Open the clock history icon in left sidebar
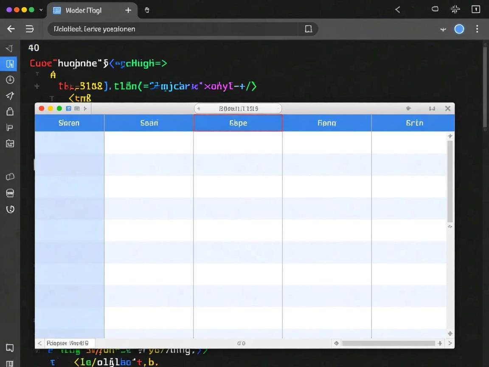The width and height of the screenshot is (489, 367). (x=10, y=209)
